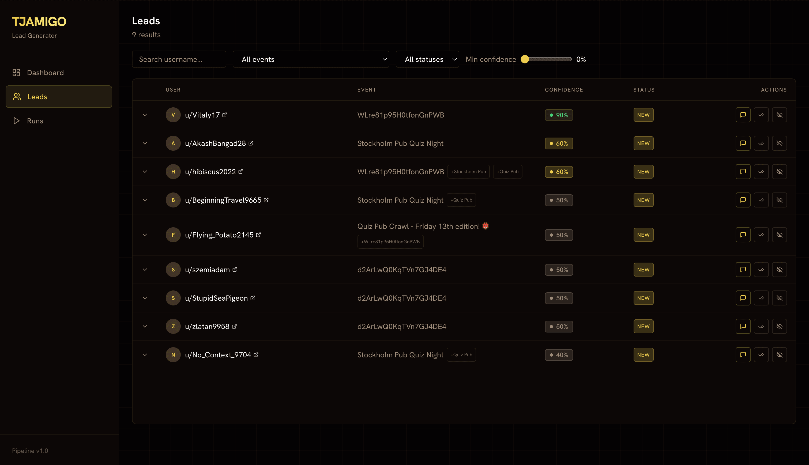809x465 pixels.
Task: Hide the u/szemiadam lead using eye-slash icon
Action: tap(780, 269)
